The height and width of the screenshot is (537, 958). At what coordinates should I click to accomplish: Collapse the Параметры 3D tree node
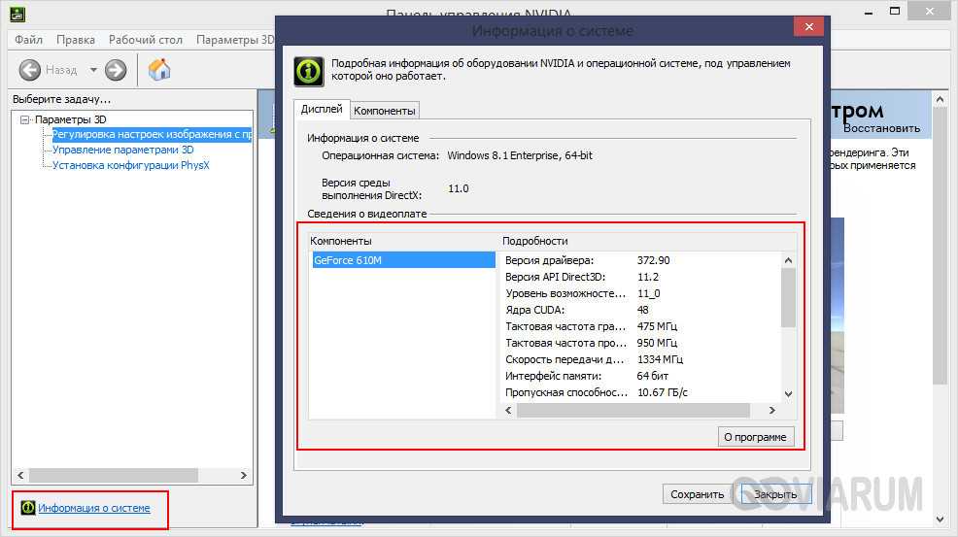click(x=25, y=119)
